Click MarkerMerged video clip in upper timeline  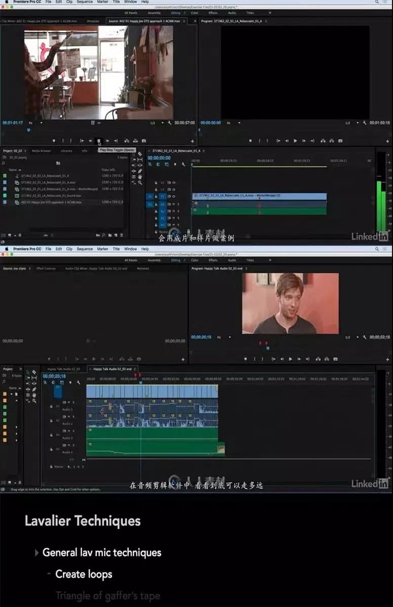pyautogui.click(x=259, y=196)
